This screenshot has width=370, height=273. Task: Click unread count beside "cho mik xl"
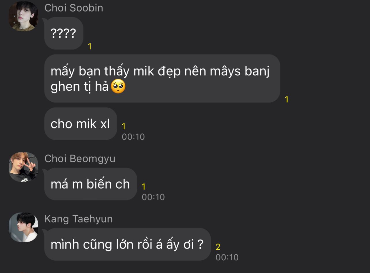(x=124, y=126)
